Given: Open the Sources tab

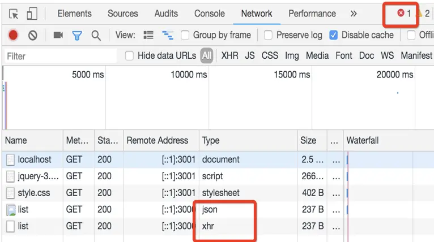Looking at the screenshot, I should [122, 14].
